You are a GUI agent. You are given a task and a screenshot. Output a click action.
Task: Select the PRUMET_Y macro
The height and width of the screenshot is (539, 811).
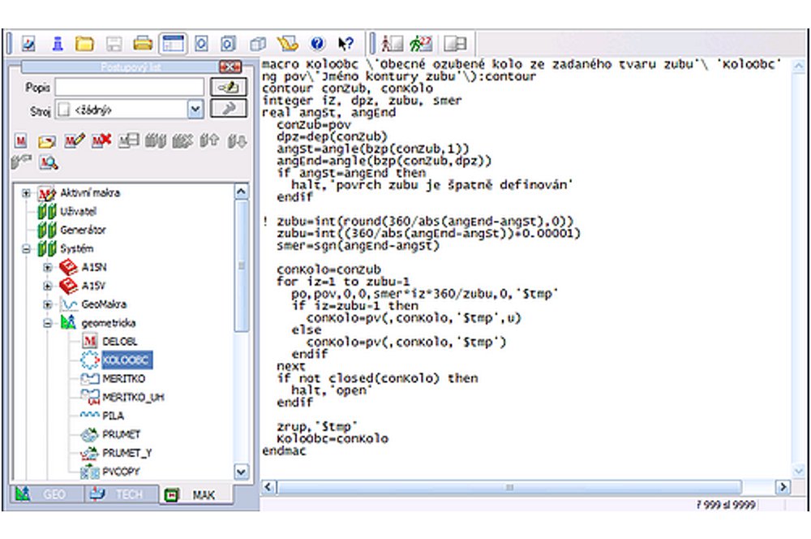point(127,453)
